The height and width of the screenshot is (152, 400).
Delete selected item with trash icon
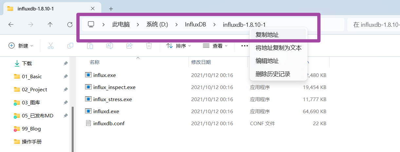tap(149, 46)
